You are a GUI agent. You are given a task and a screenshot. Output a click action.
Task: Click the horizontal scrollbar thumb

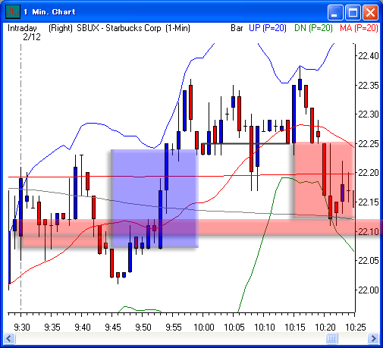tap(332, 338)
